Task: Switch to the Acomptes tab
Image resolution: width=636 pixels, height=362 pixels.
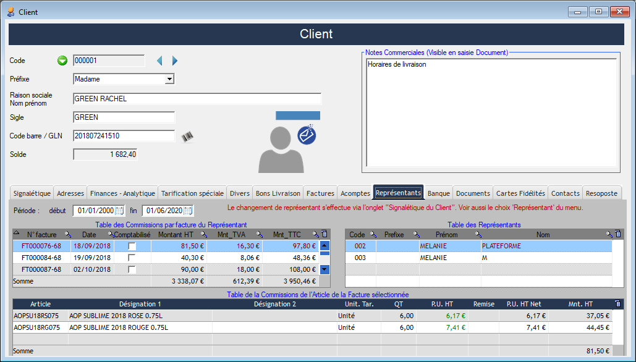Action: (x=355, y=193)
